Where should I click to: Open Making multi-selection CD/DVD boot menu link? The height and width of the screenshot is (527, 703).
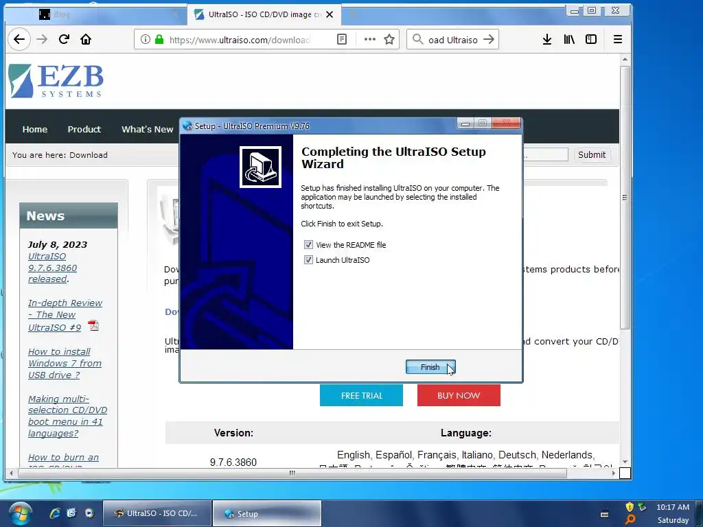[67, 416]
